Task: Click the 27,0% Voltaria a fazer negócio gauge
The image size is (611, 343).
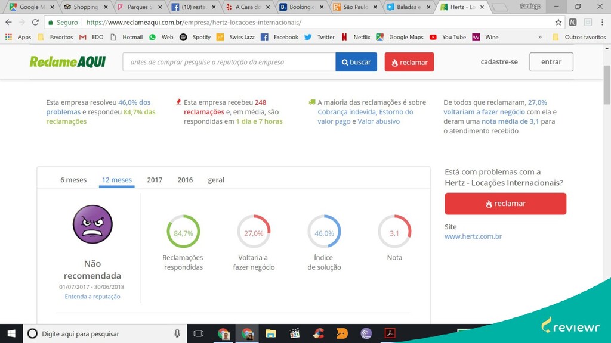Action: [x=254, y=232]
